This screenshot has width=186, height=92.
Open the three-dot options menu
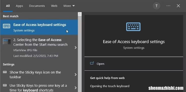pyautogui.click(x=168, y=6)
